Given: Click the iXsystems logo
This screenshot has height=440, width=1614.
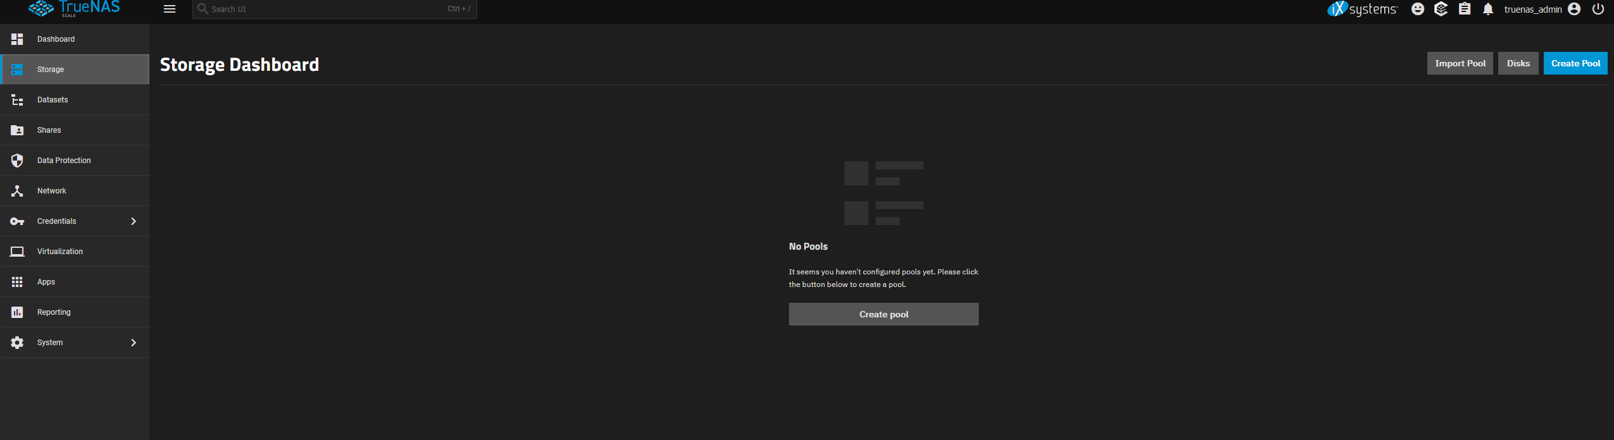Looking at the screenshot, I should 1362,9.
